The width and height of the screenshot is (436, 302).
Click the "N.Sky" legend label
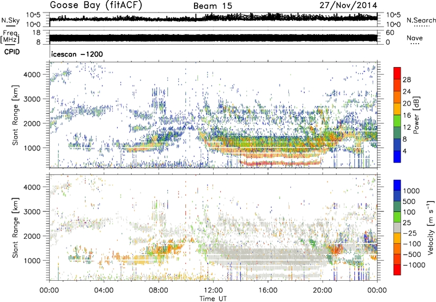10,20
